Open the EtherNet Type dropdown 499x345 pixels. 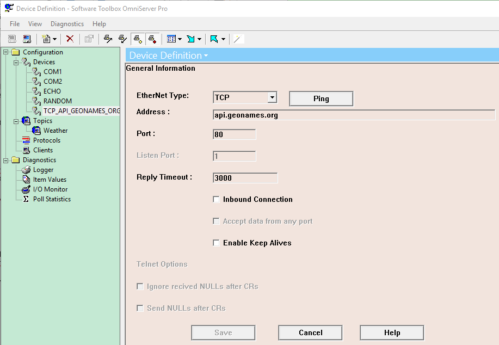[x=272, y=96]
